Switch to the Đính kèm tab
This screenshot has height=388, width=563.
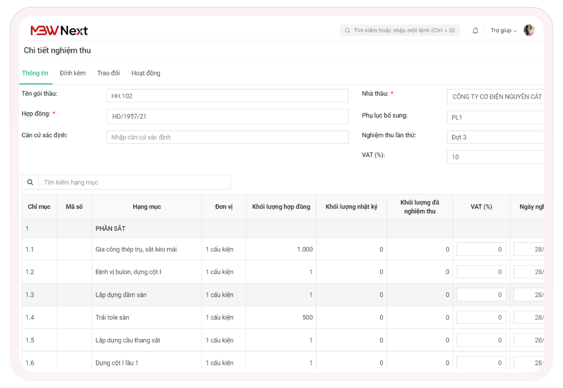73,73
